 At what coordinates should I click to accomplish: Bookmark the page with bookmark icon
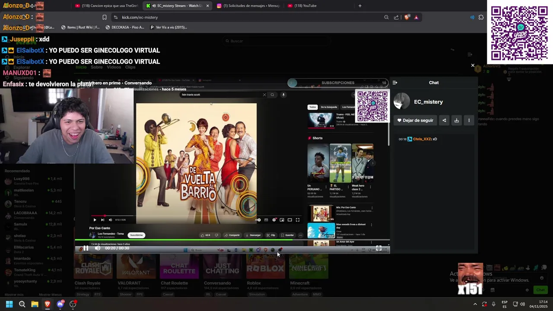point(104,17)
